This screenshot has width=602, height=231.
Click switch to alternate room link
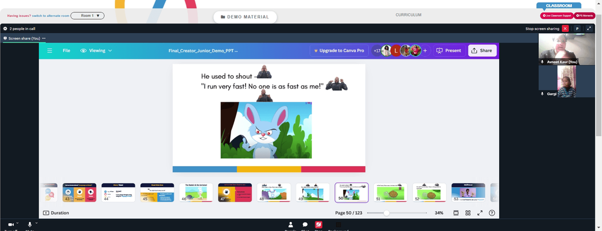51,16
